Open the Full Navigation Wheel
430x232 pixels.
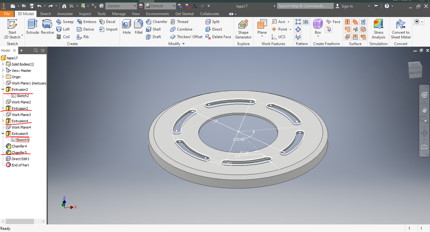pos(424,95)
